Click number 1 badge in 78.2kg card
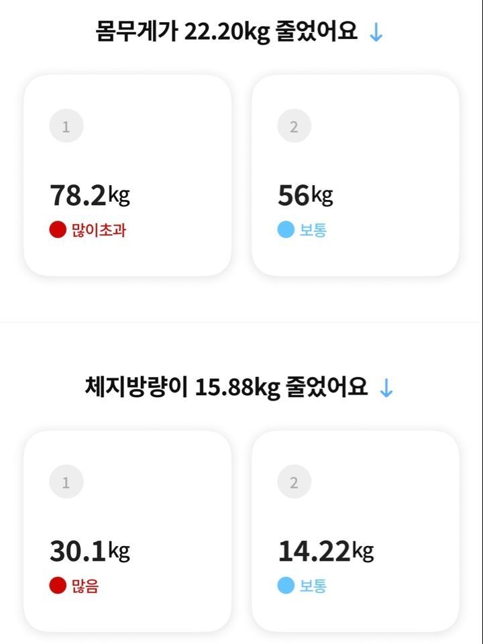Viewport: 483px width, 644px height. click(66, 125)
